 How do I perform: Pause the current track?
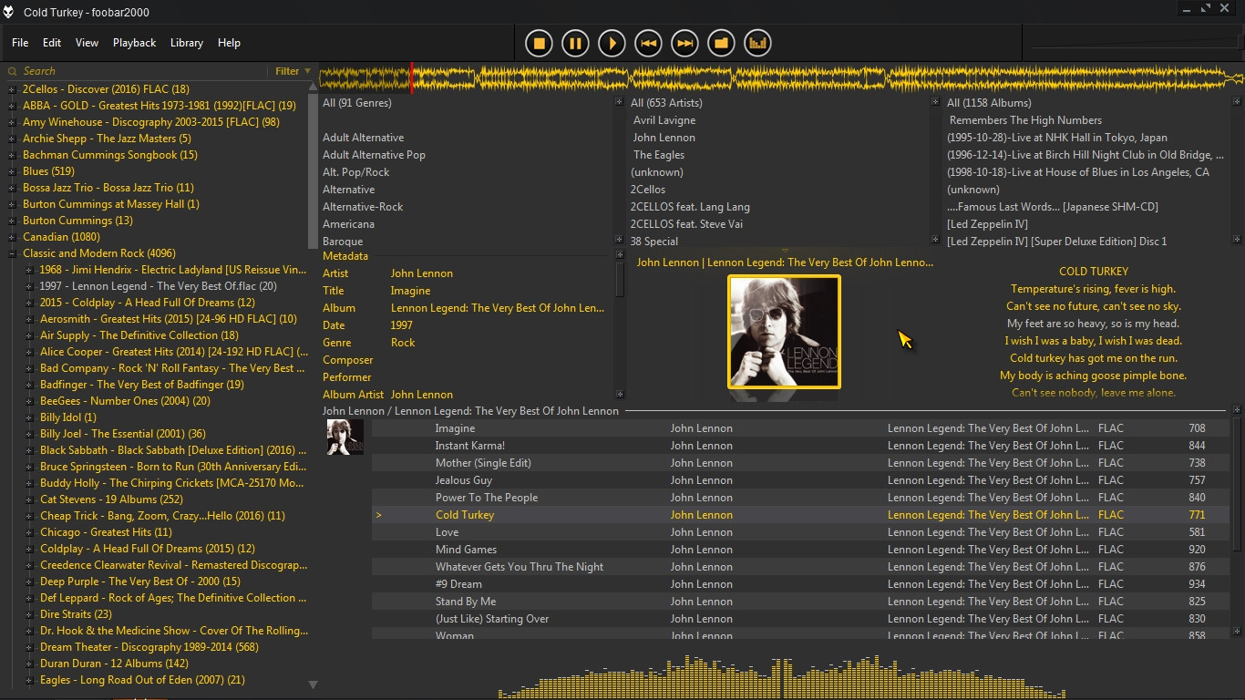pos(575,43)
